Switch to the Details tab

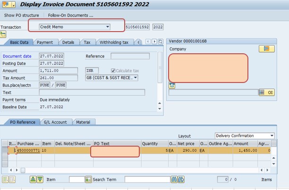(x=68, y=42)
